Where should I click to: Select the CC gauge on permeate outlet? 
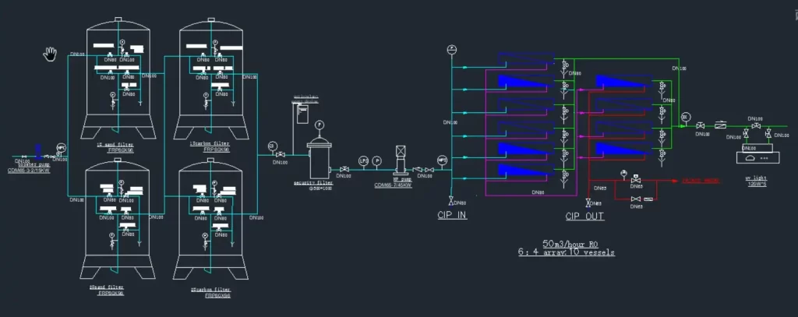[x=684, y=117]
